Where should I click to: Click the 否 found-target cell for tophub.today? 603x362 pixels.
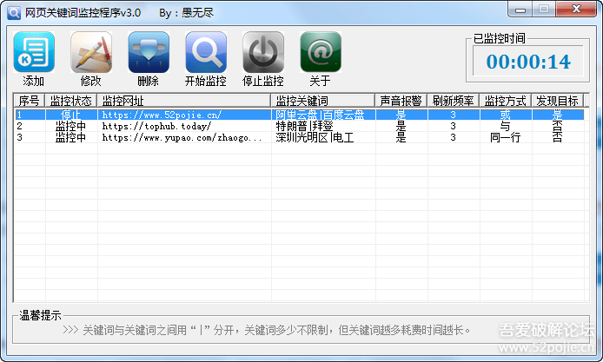[x=558, y=126]
